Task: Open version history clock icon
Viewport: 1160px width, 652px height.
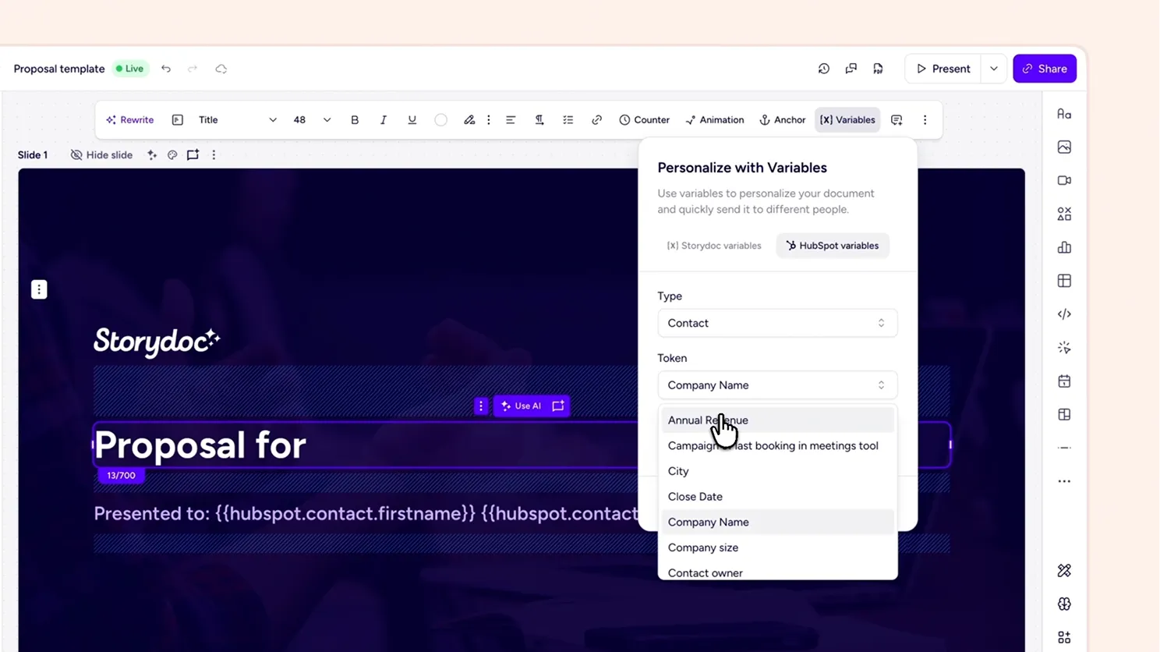Action: click(824, 69)
